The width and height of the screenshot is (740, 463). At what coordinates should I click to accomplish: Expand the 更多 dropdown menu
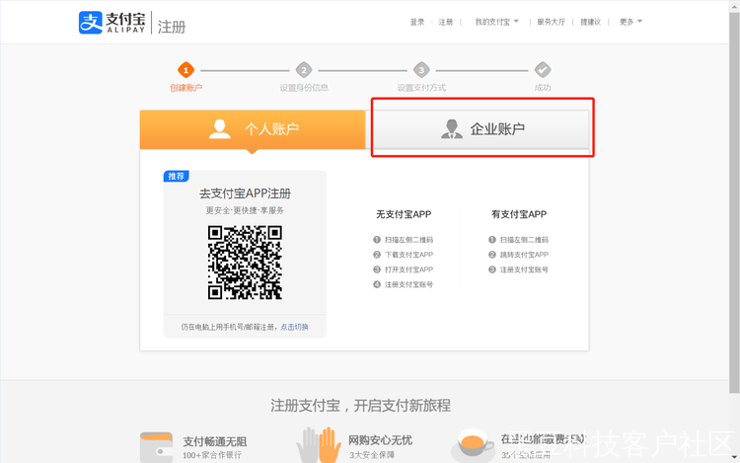pos(630,22)
